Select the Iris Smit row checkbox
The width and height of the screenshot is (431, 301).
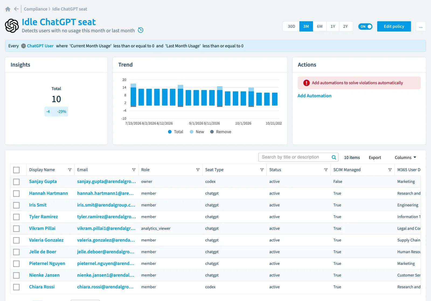16,205
